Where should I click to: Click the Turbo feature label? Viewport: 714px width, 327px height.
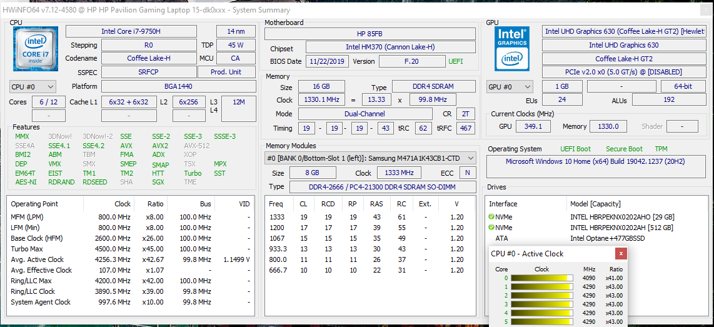tap(193, 173)
